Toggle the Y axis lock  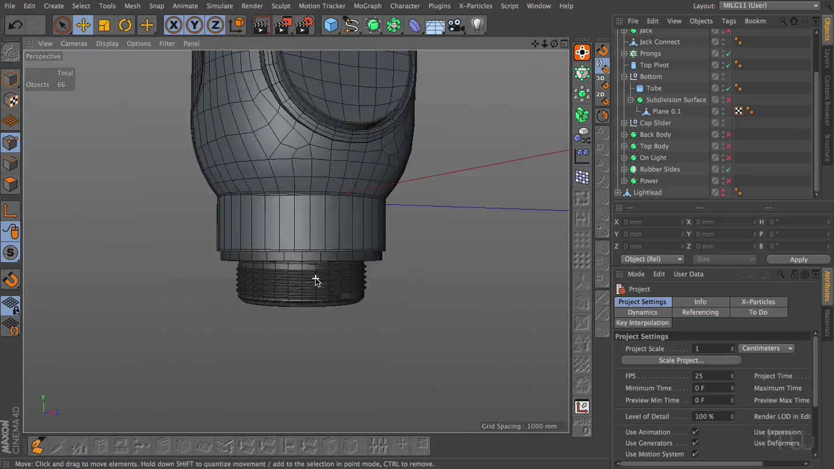coord(195,25)
